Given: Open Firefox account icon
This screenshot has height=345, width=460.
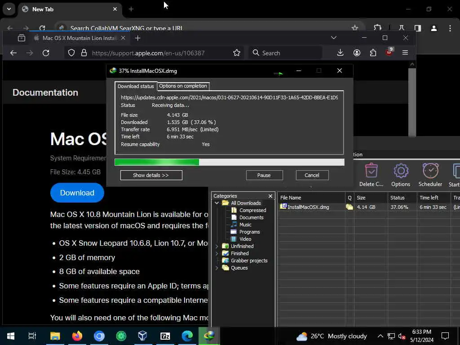Looking at the screenshot, I should [357, 53].
